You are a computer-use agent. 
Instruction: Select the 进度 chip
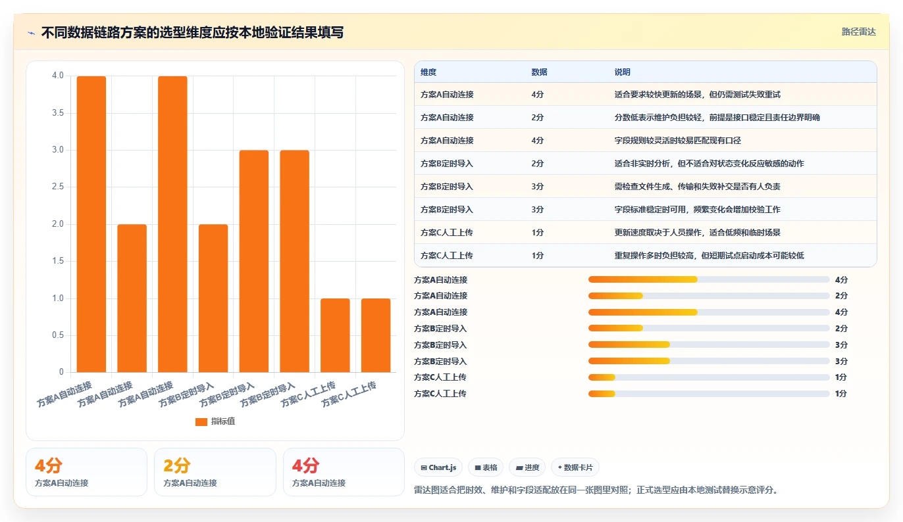527,467
